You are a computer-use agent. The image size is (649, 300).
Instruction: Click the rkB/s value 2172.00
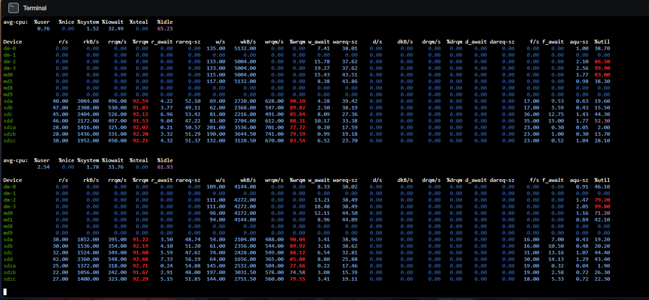(x=89, y=121)
